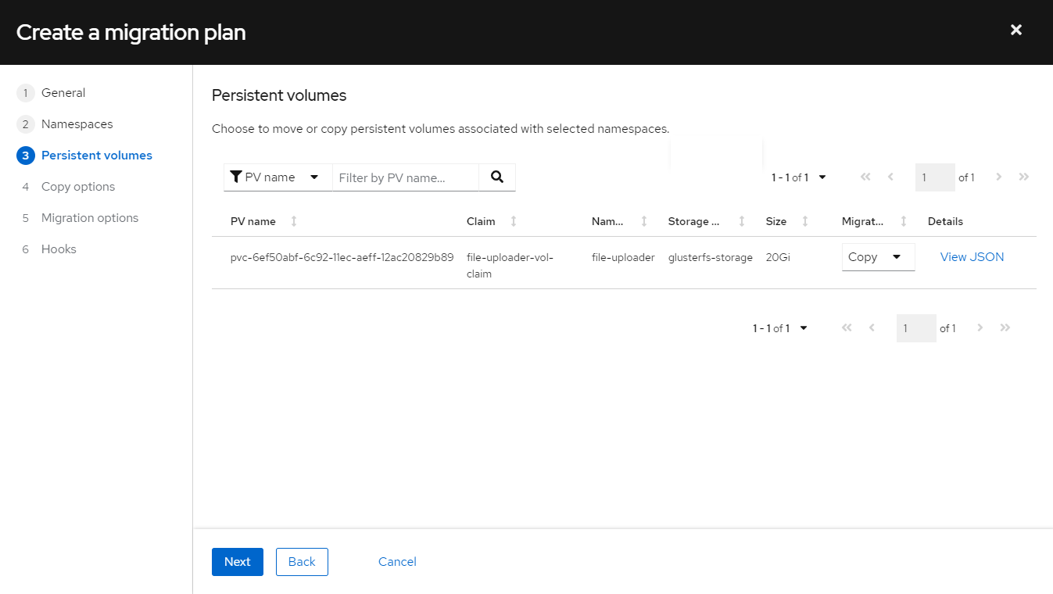Click the previous-page arrow in bottom pagination

click(x=871, y=327)
